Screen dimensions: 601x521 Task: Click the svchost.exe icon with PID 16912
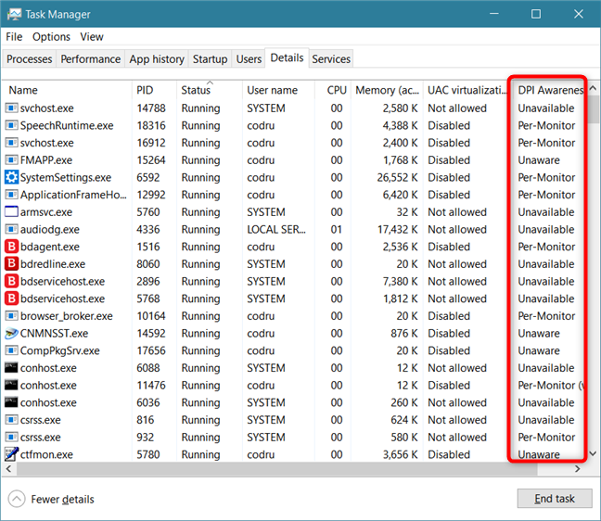[x=11, y=143]
